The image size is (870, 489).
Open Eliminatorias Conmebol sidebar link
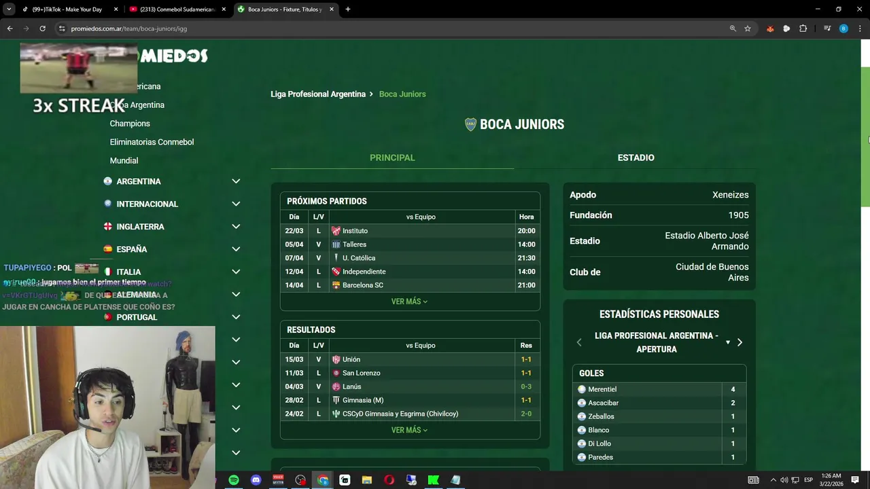click(x=152, y=142)
